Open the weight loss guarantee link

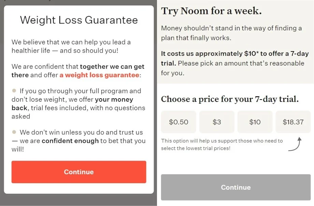[x=99, y=75]
